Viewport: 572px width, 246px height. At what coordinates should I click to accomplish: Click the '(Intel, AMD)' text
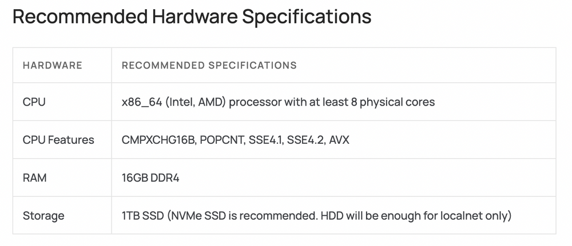pyautogui.click(x=196, y=102)
